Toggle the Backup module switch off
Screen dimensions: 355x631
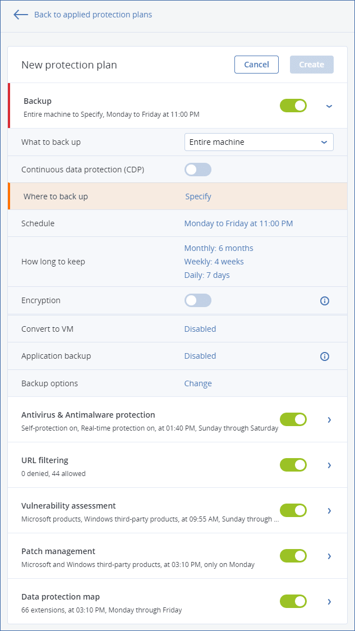(x=293, y=106)
